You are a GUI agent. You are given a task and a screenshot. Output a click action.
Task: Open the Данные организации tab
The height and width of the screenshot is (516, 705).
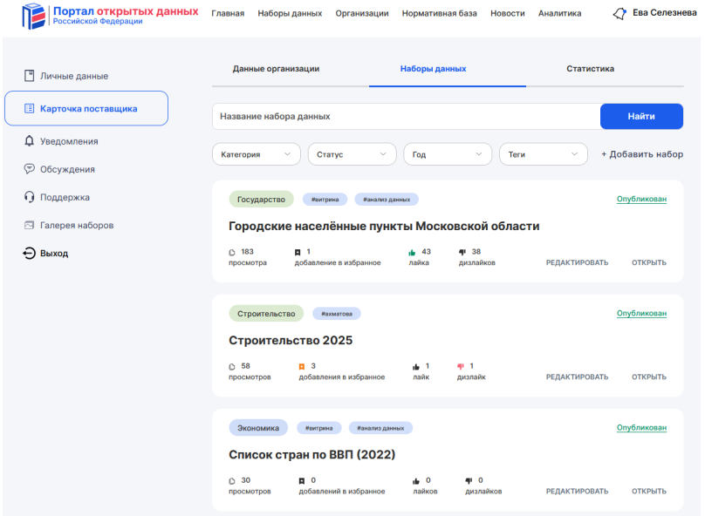276,69
